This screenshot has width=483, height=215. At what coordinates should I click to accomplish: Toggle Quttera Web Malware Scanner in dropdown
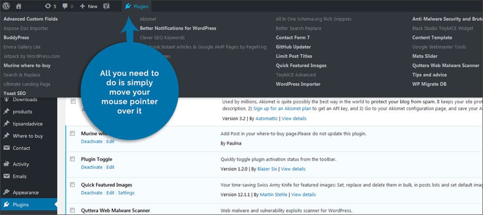pyautogui.click(x=446, y=65)
